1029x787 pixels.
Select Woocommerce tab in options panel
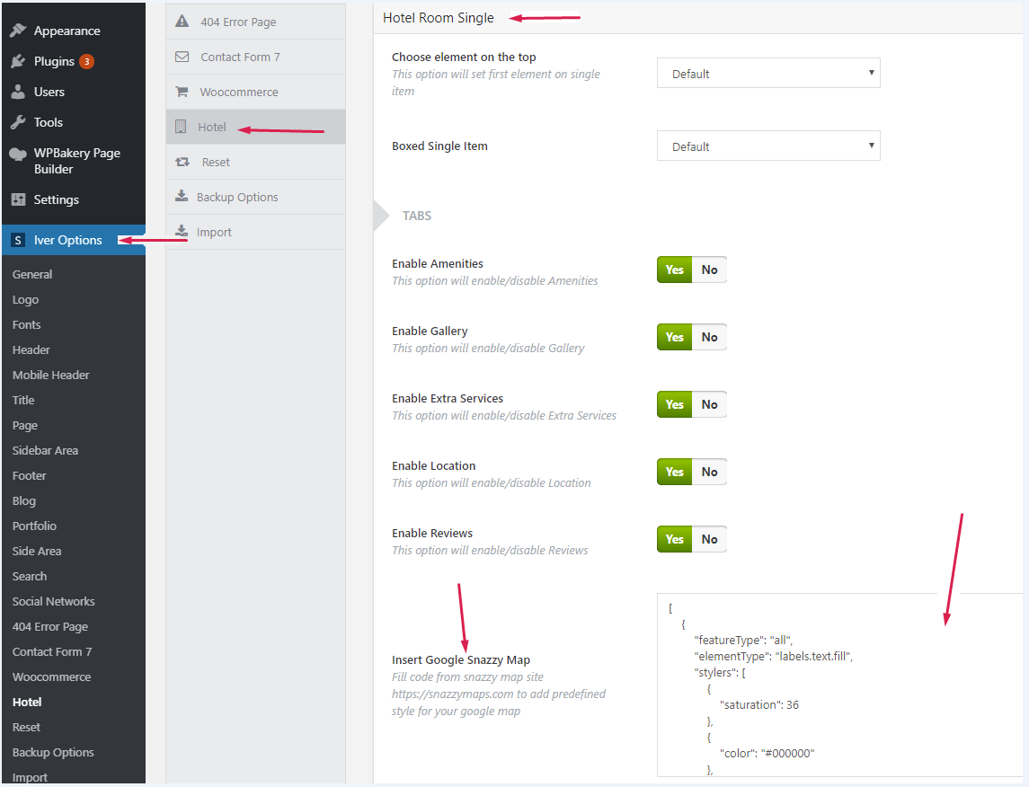coord(256,92)
